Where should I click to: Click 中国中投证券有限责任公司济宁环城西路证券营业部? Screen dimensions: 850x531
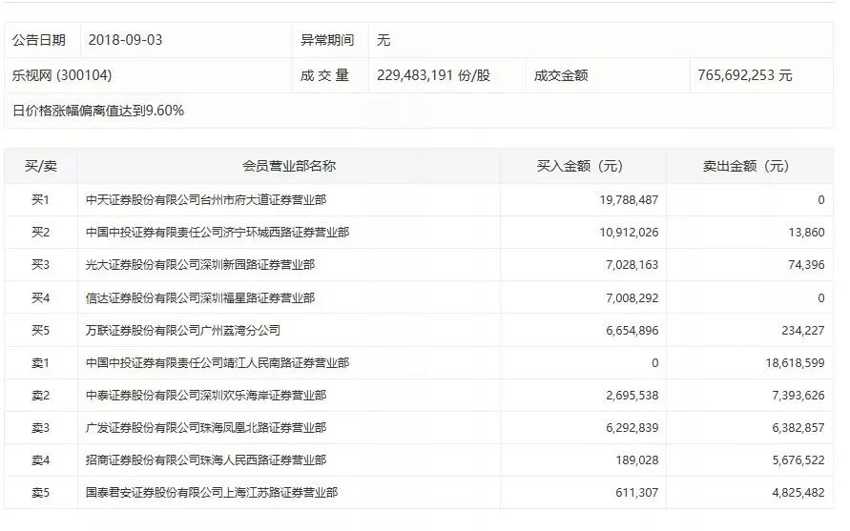(218, 233)
